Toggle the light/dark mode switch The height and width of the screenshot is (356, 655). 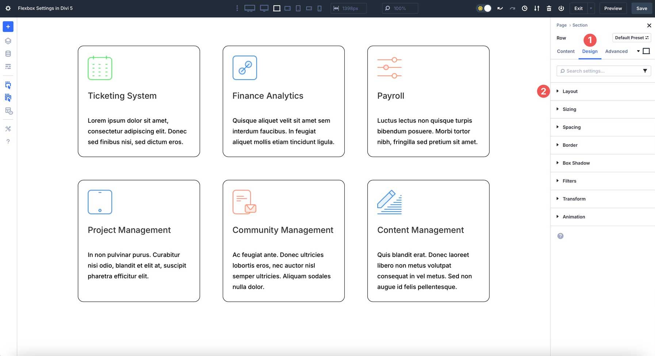click(484, 8)
